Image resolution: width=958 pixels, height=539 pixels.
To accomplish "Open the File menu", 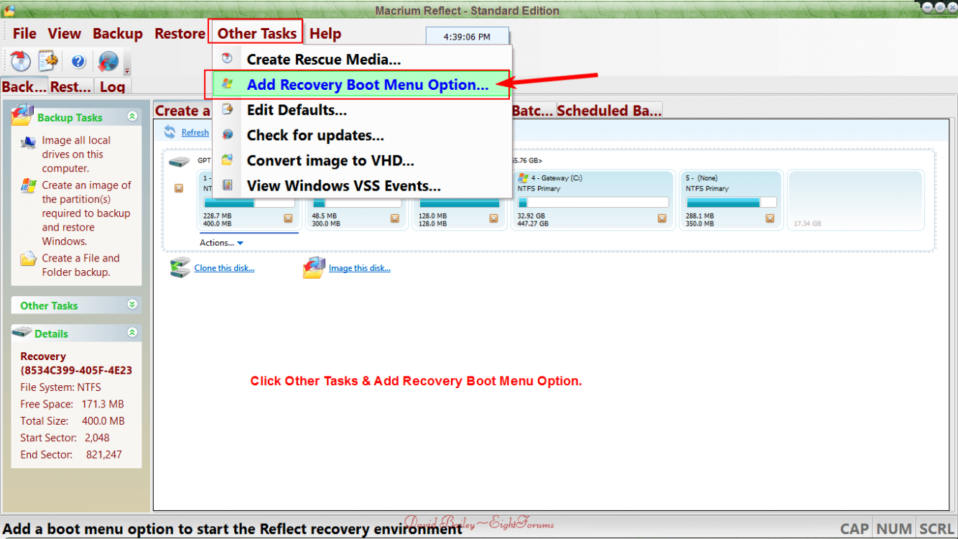I will pyautogui.click(x=24, y=34).
